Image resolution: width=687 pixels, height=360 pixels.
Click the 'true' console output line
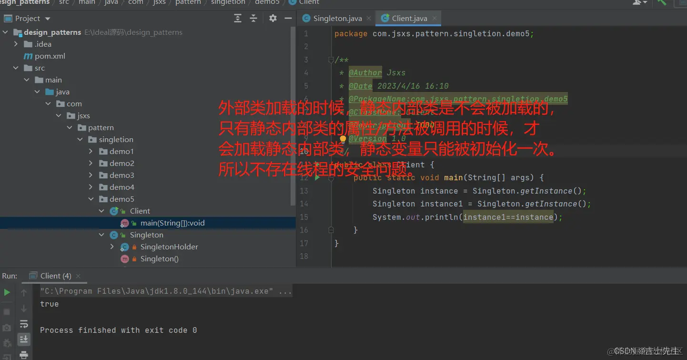pyautogui.click(x=49, y=304)
